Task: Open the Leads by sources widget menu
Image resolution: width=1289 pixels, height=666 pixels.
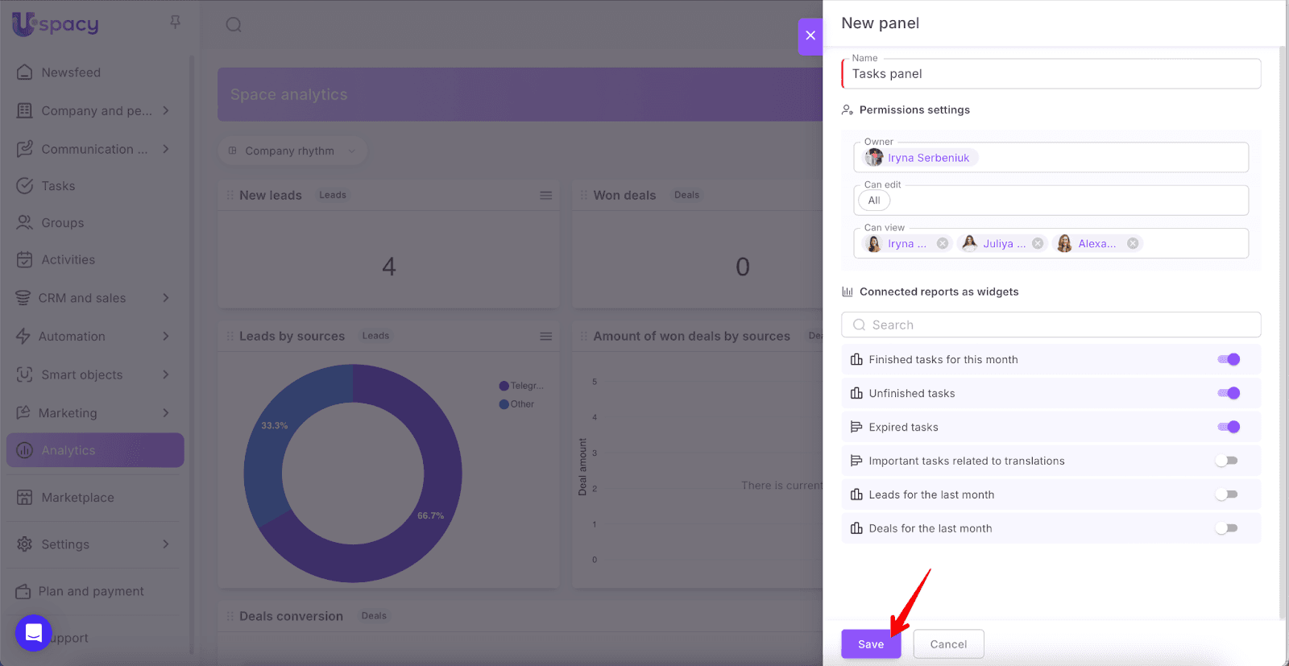Action: click(545, 337)
